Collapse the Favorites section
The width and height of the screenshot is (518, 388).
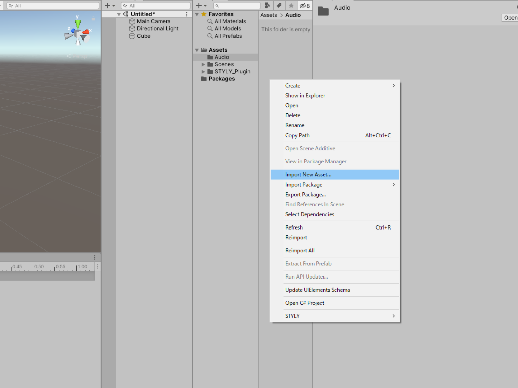pos(197,14)
